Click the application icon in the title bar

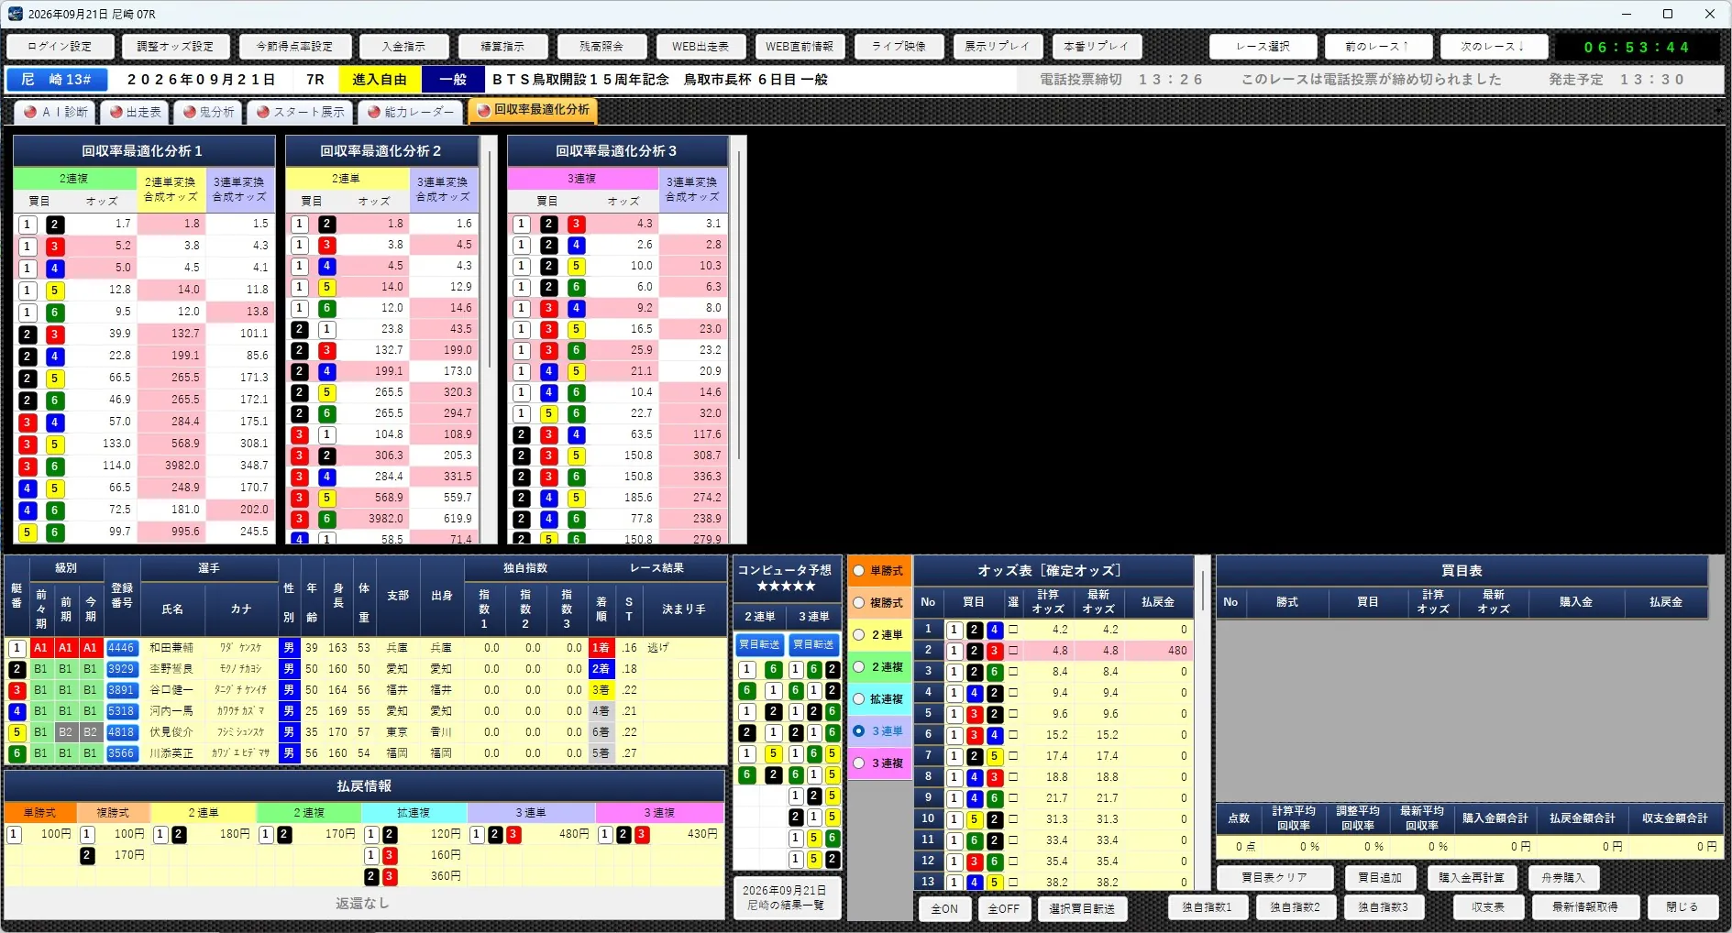16,14
